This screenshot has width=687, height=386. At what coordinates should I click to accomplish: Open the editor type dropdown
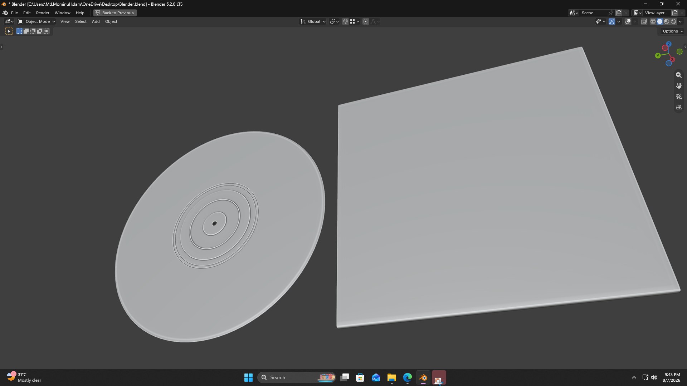[x=9, y=22]
